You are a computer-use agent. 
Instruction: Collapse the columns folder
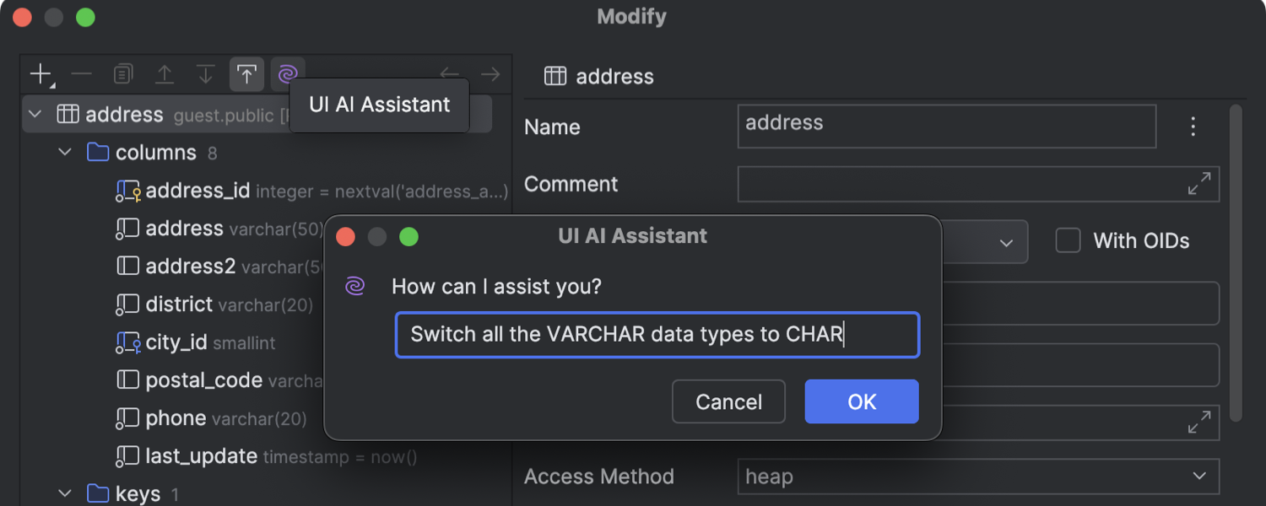pyautogui.click(x=65, y=153)
